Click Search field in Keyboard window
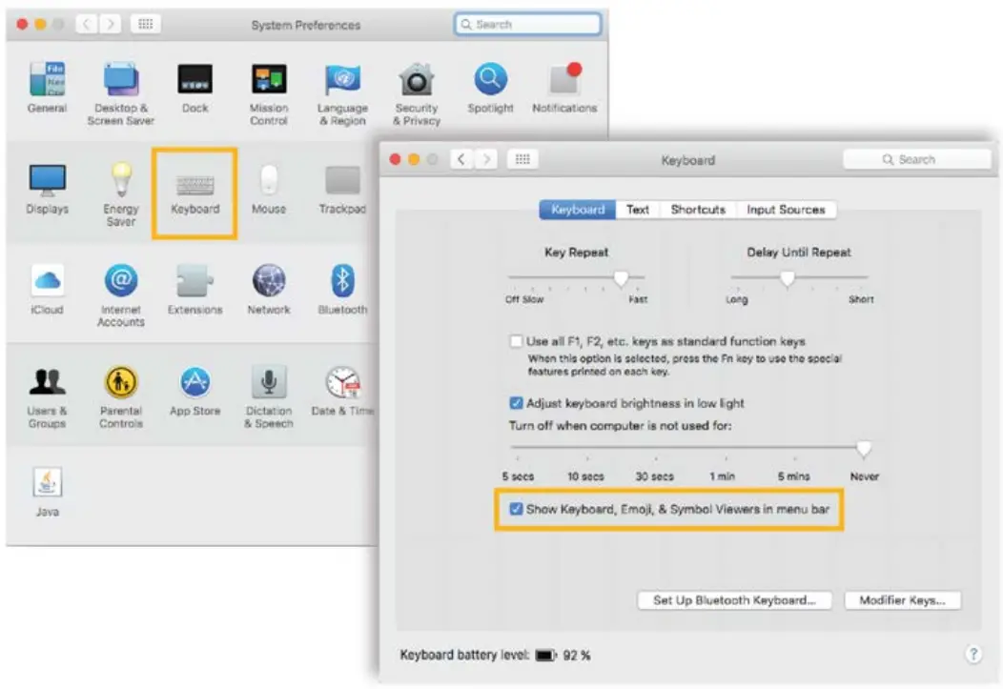Screen dimensions: 1003x689 916,159
